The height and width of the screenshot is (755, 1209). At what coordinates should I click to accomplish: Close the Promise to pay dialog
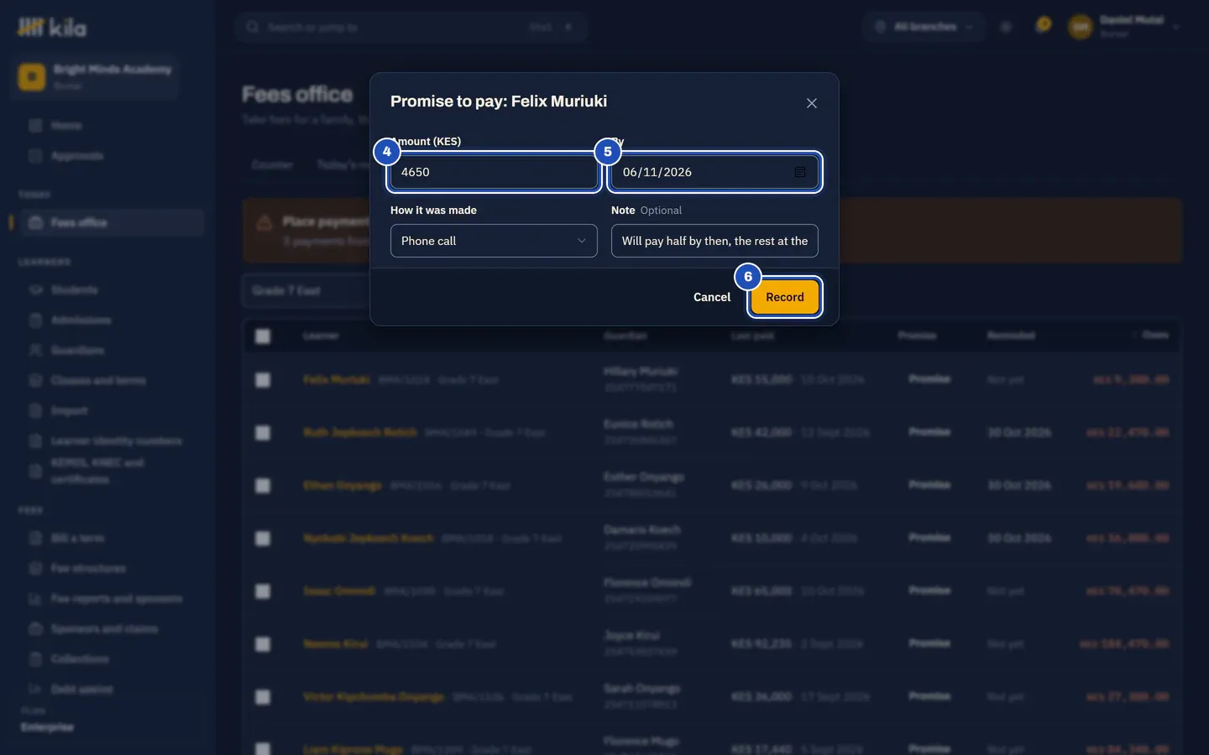pyautogui.click(x=811, y=103)
